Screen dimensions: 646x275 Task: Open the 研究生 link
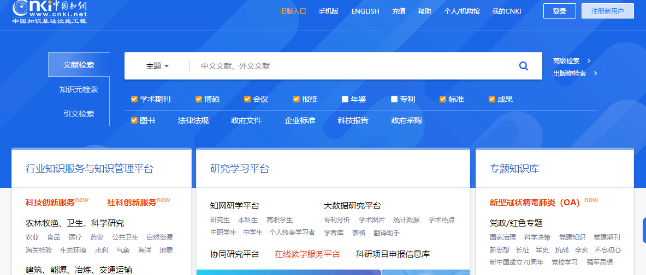[220, 220]
